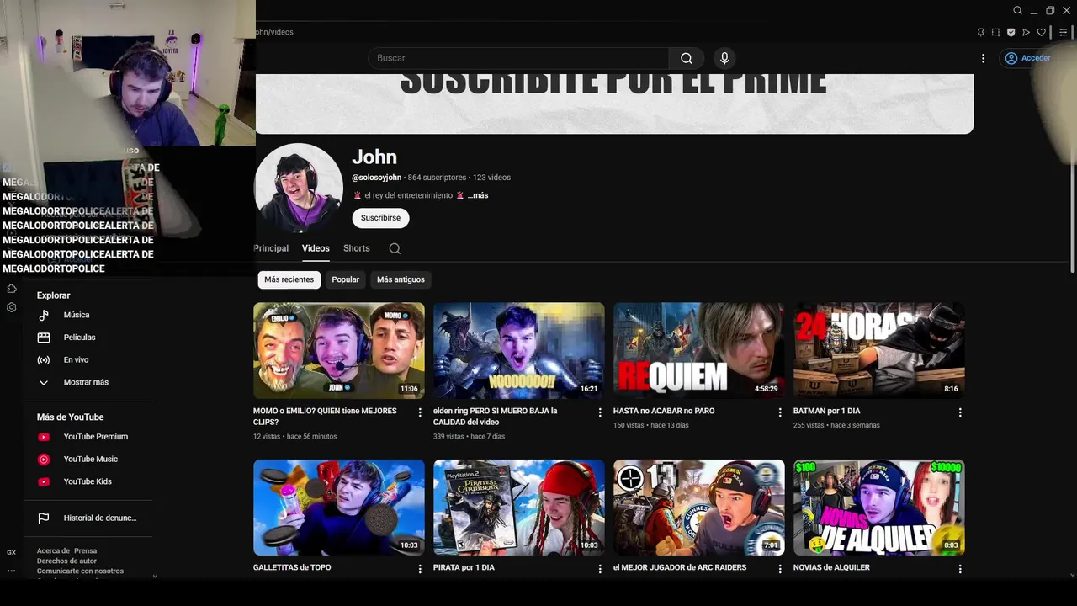This screenshot has height=606, width=1077.
Task: Click the YouTube search magnifier button
Action: pos(687,58)
